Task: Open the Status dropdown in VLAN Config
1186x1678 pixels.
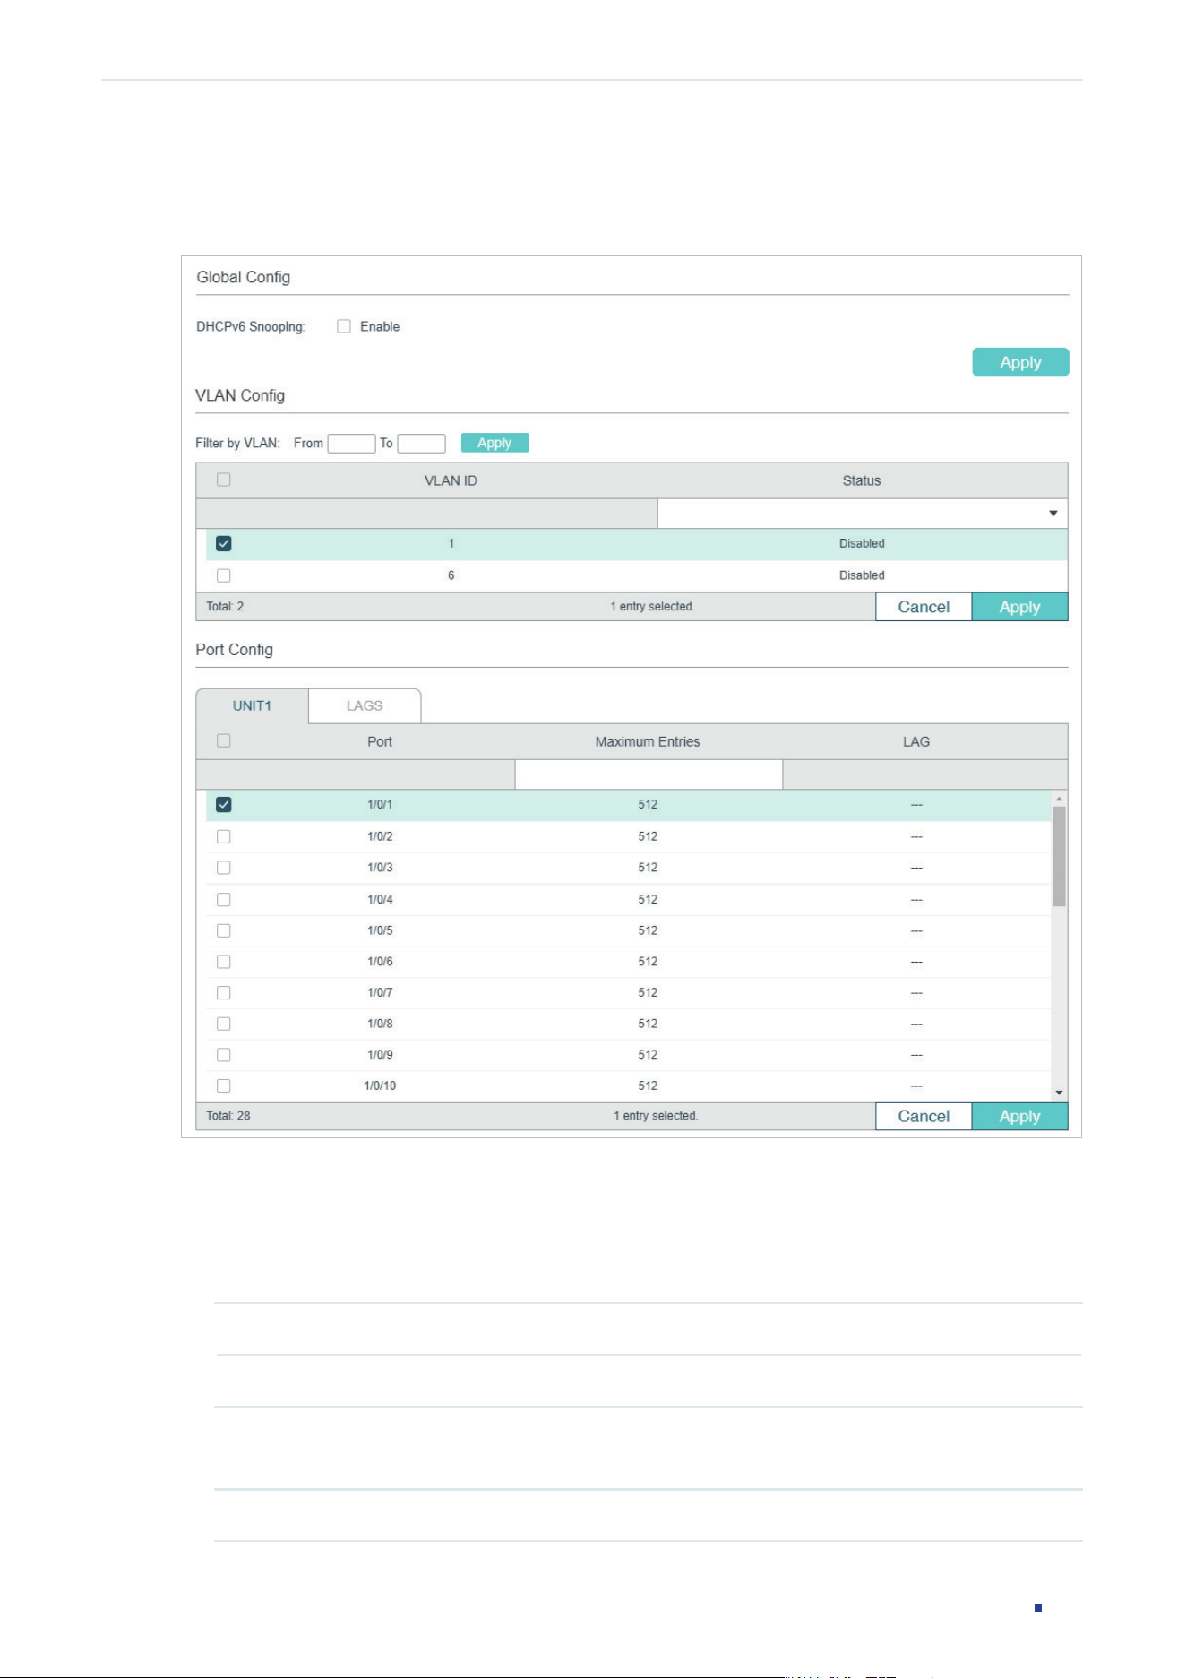Action: [x=862, y=514]
